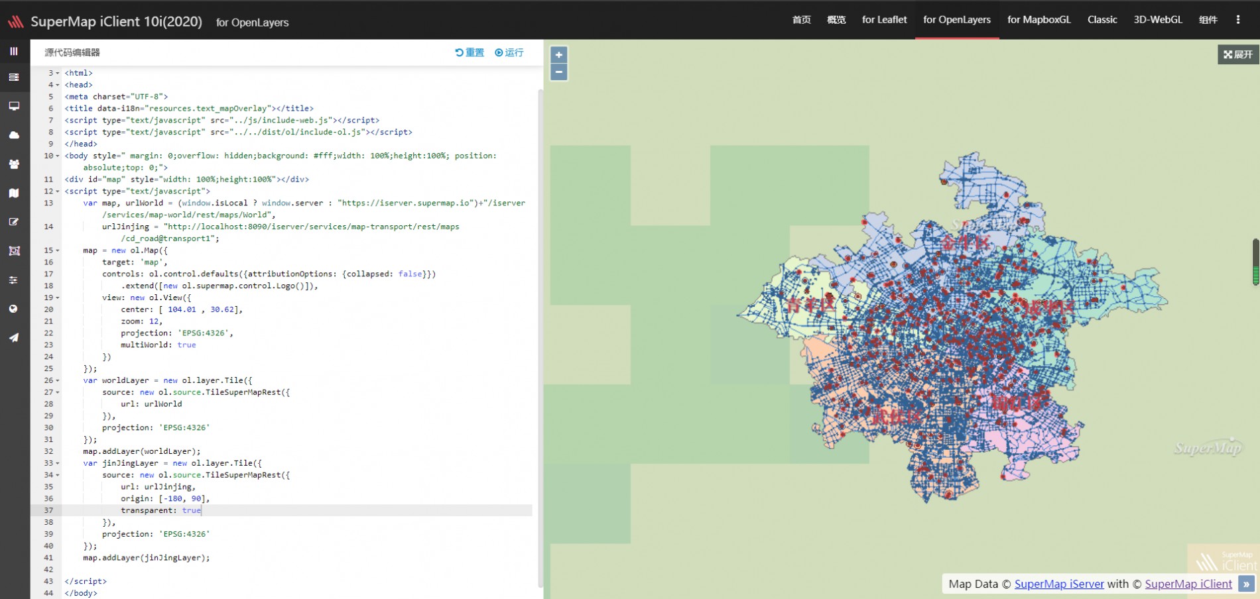The height and width of the screenshot is (599, 1260).
Task: Click the SuperMap logo in header
Action: click(x=16, y=22)
